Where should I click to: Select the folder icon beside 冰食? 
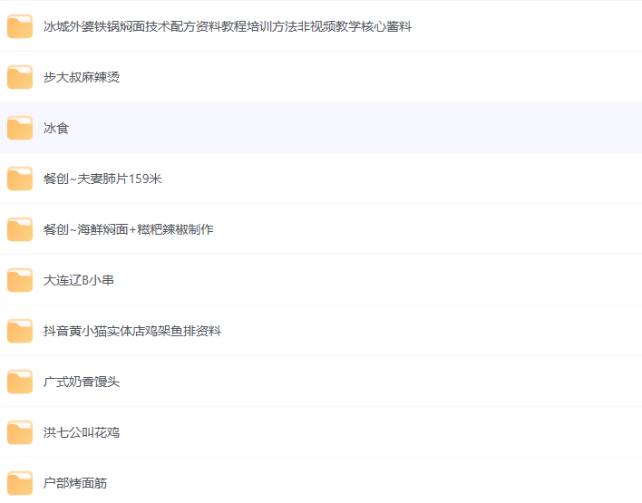tap(20, 129)
